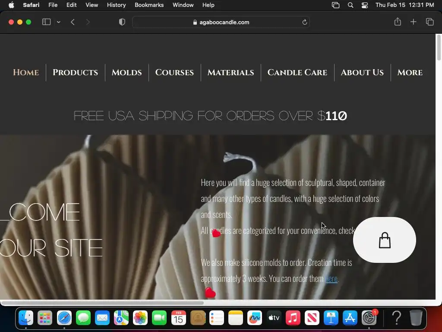Open Maps from the Dock
This screenshot has height=332, width=442.
coord(121,318)
